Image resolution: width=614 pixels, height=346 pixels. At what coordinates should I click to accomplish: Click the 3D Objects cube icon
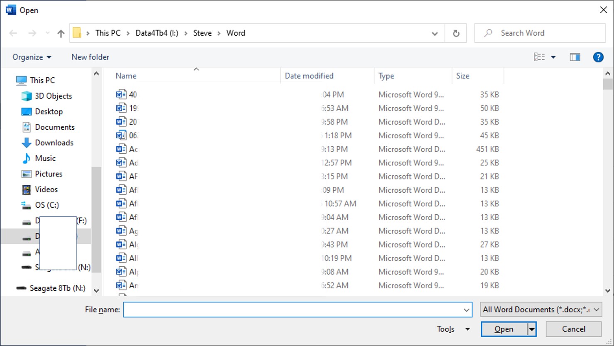tap(27, 96)
